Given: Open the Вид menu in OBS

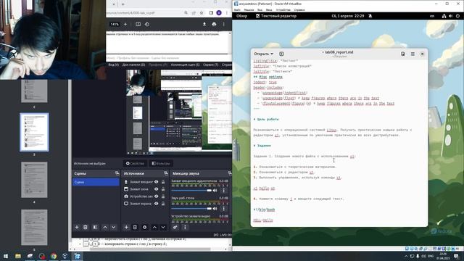Looking at the screenshot, I should [x=113, y=65].
